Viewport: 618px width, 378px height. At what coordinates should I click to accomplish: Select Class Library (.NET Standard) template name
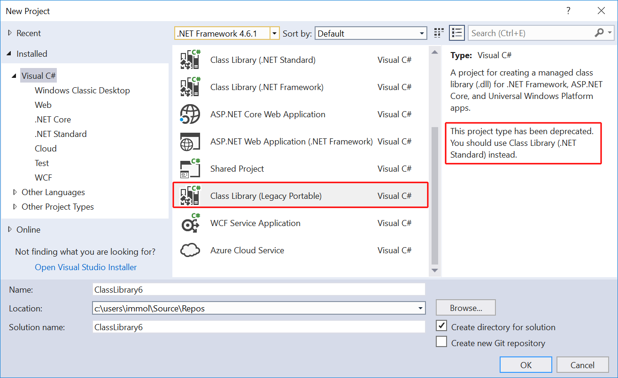(263, 60)
